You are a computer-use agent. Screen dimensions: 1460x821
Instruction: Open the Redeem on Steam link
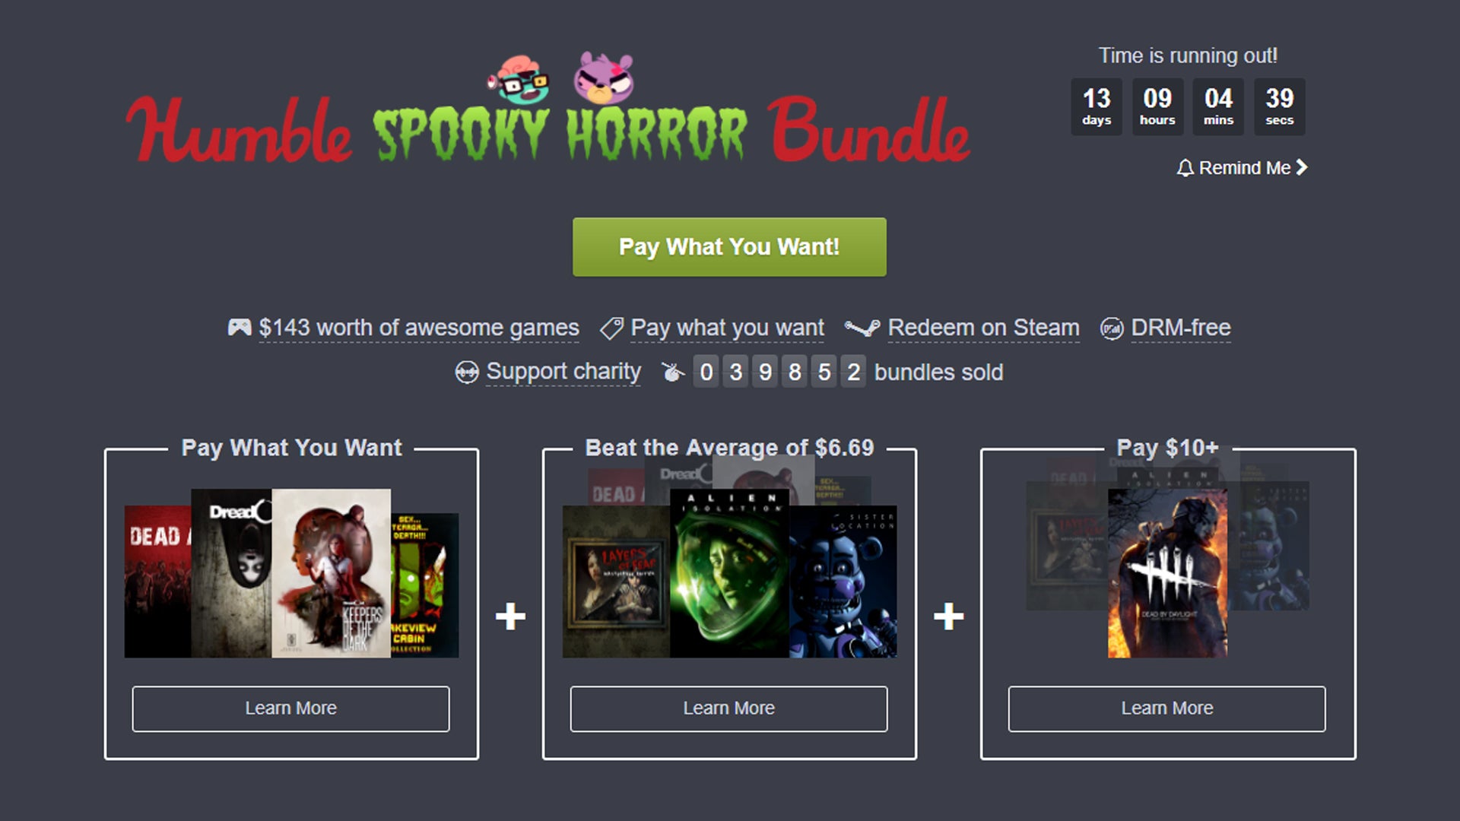983,328
